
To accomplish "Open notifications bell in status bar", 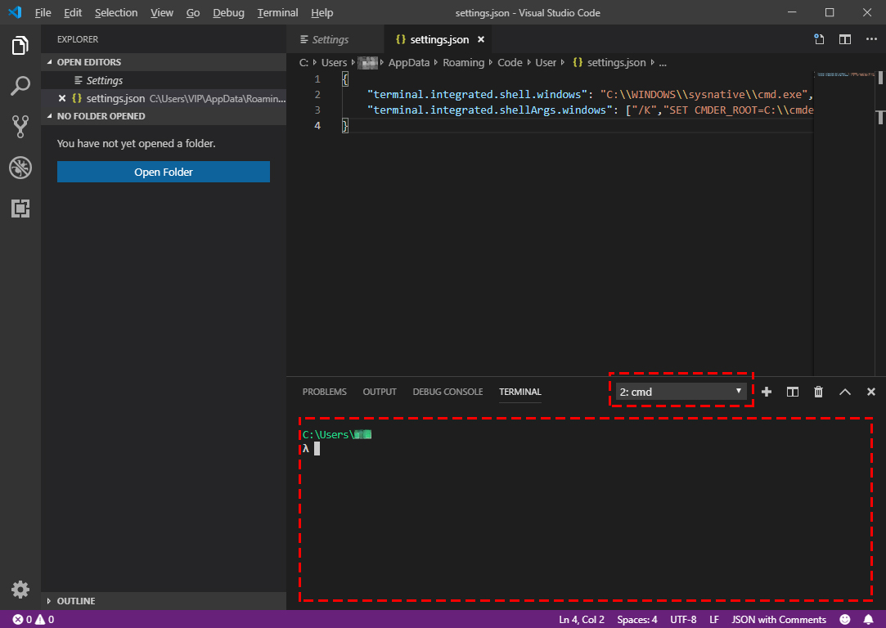I will pyautogui.click(x=869, y=620).
